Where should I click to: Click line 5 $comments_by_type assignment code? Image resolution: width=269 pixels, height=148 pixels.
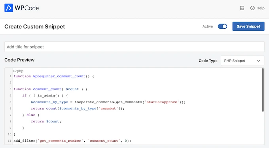108,102
